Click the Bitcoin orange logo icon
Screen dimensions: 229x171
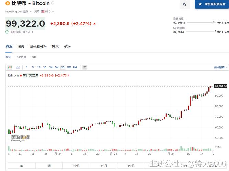coord(8,3)
